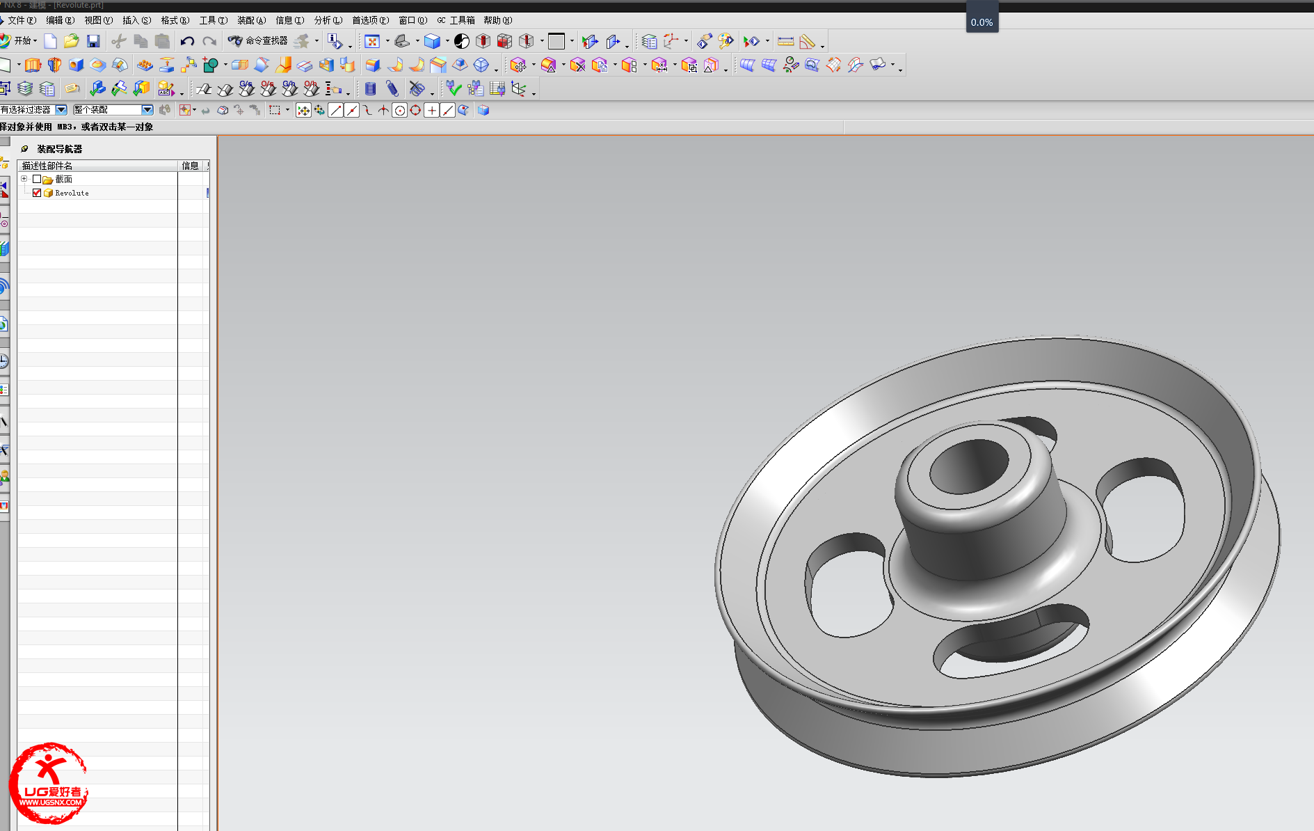The height and width of the screenshot is (831, 1314).
Task: Open the GC 工具箱 menu
Action: tap(456, 20)
